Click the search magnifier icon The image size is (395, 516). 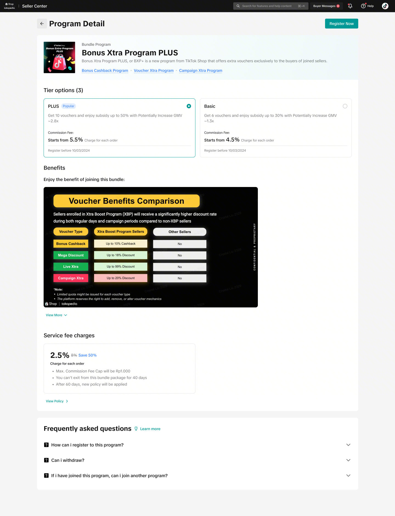pos(238,6)
